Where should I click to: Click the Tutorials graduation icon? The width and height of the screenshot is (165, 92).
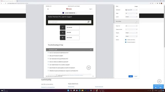click(x=63, y=33)
